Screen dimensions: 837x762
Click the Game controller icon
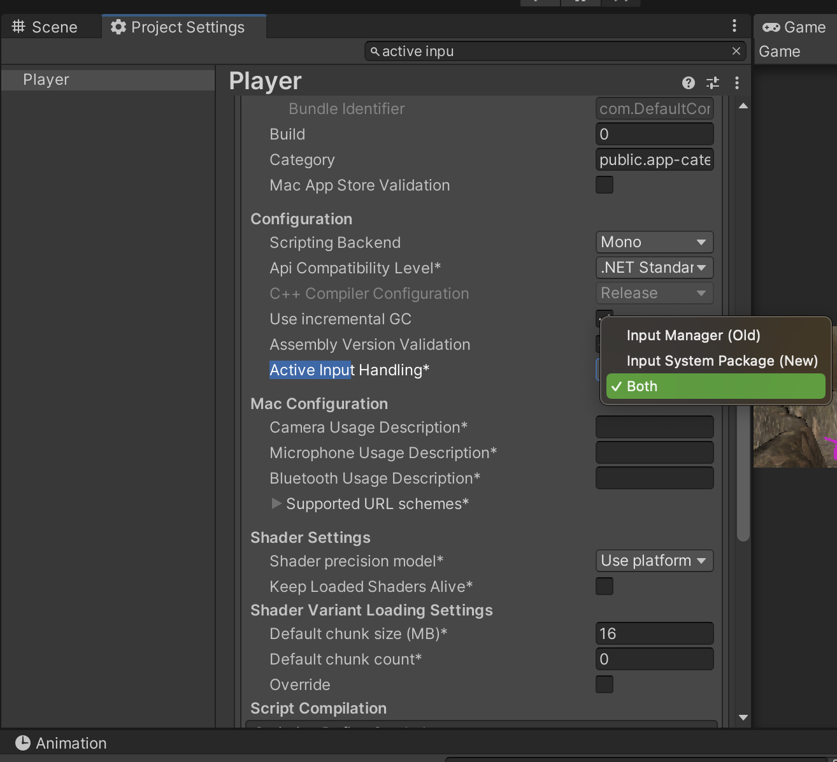(771, 27)
